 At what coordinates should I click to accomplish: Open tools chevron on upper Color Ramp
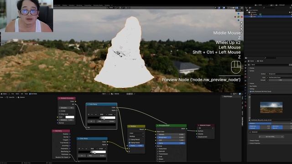[x=96, y=114]
